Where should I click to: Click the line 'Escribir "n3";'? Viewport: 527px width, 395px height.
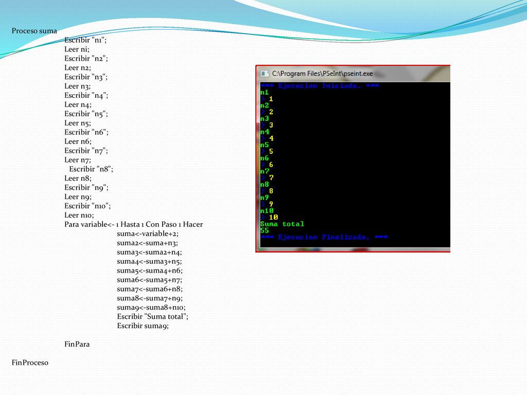(x=86, y=77)
